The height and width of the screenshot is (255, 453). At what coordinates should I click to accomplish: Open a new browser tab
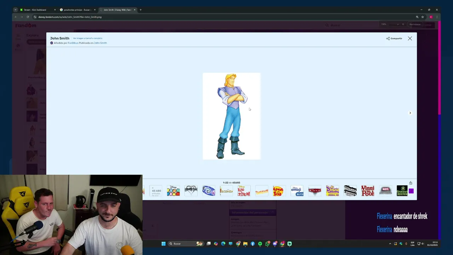click(141, 10)
